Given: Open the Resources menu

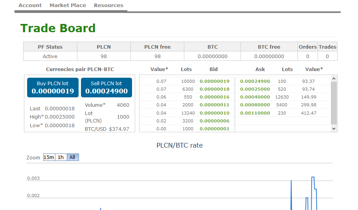Looking at the screenshot, I should (x=108, y=5).
